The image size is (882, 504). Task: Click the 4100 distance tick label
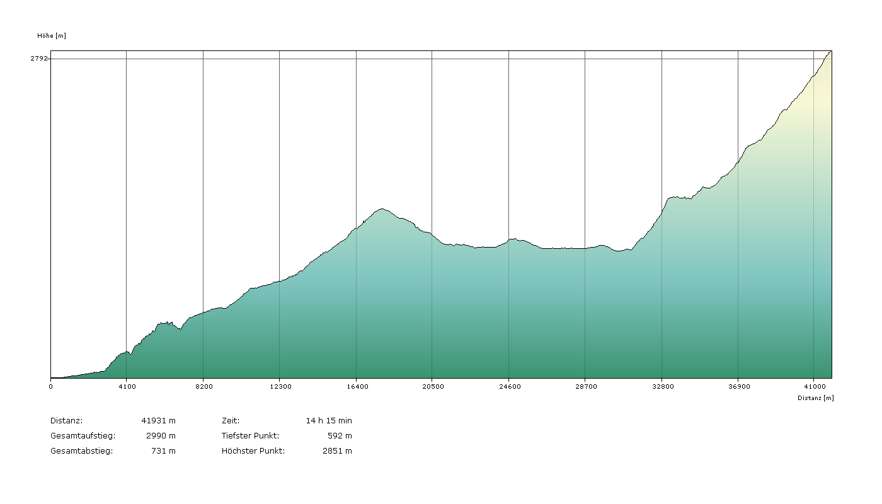[x=127, y=387]
